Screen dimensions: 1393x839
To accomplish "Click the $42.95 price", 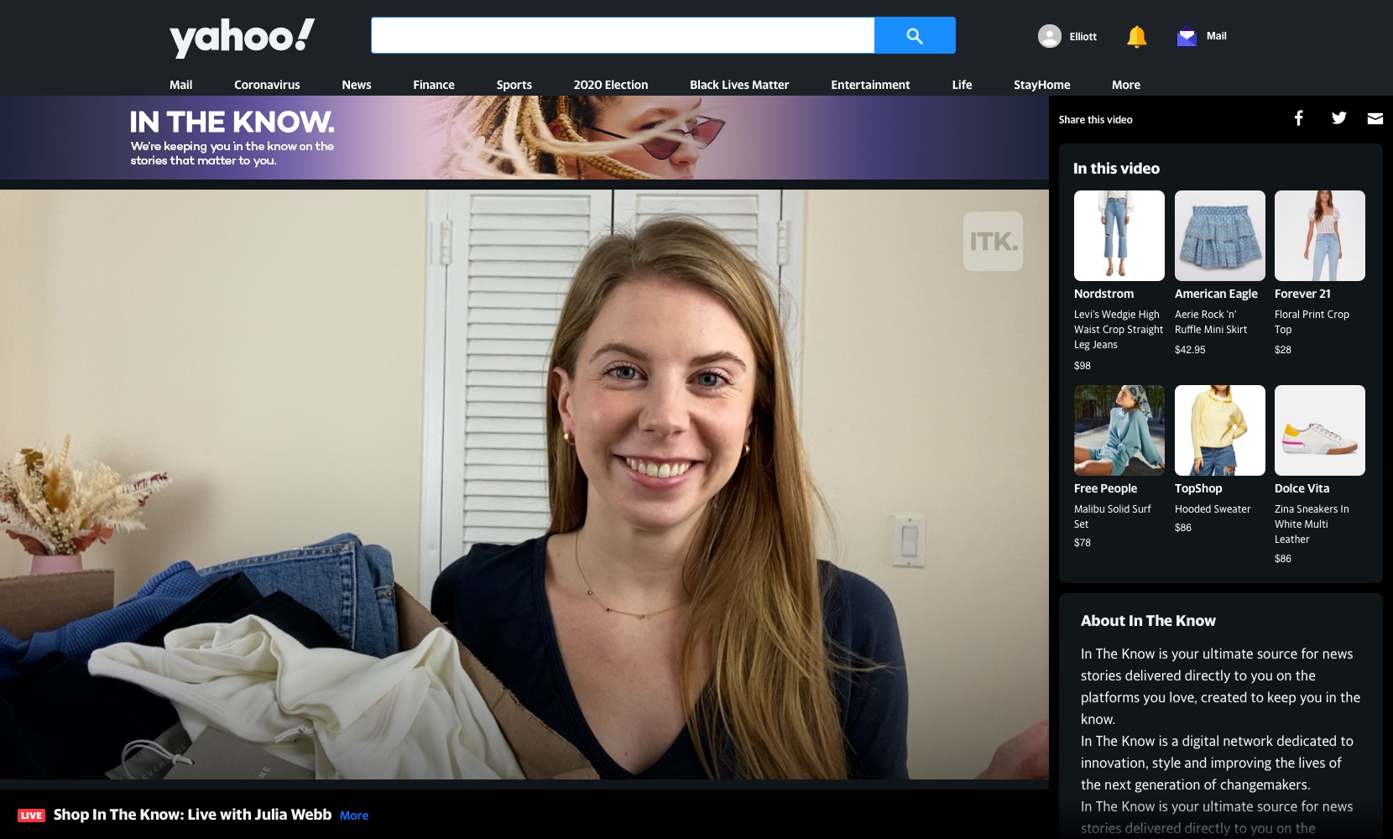I will [1190, 350].
